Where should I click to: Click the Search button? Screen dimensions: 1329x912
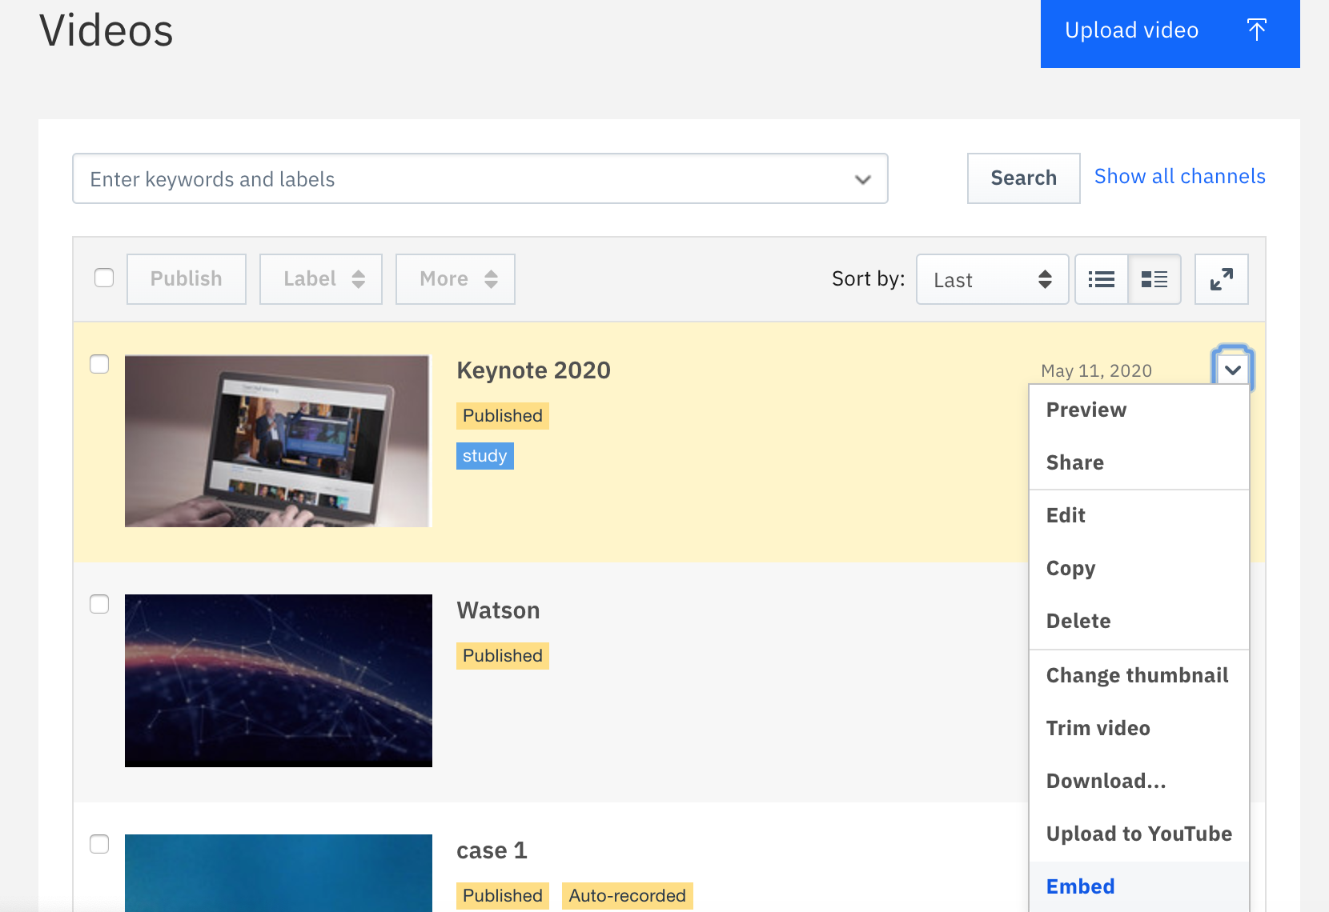coord(1024,178)
